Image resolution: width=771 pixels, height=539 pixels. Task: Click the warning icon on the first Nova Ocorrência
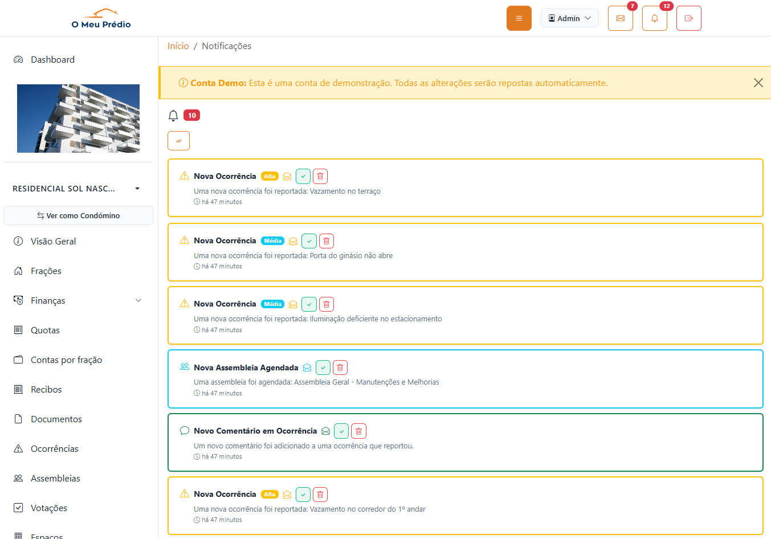183,175
